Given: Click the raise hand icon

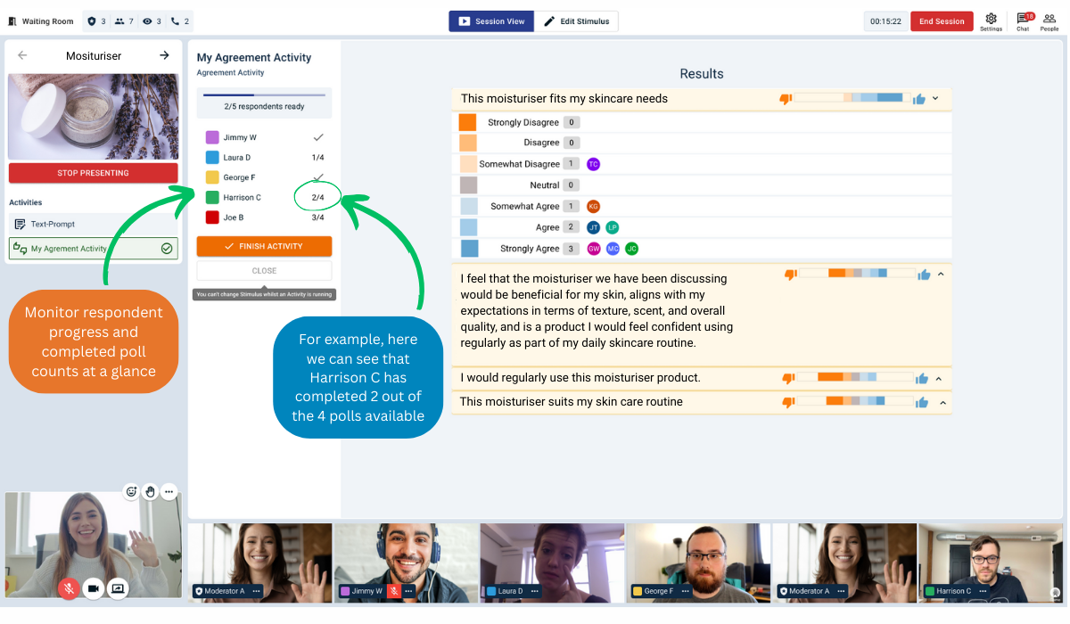Looking at the screenshot, I should pyautogui.click(x=150, y=491).
